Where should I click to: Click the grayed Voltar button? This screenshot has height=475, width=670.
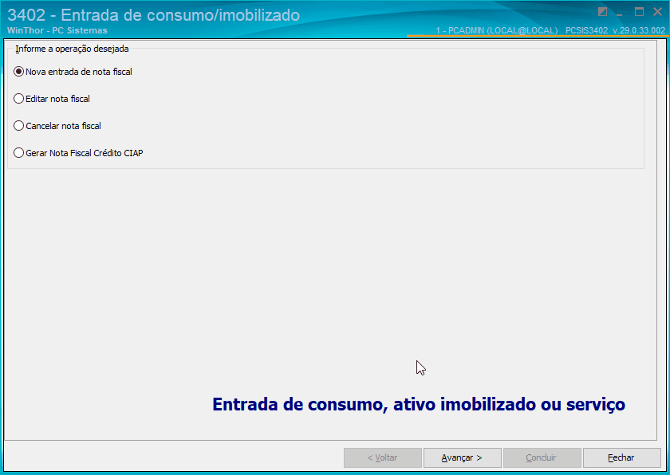(382, 457)
